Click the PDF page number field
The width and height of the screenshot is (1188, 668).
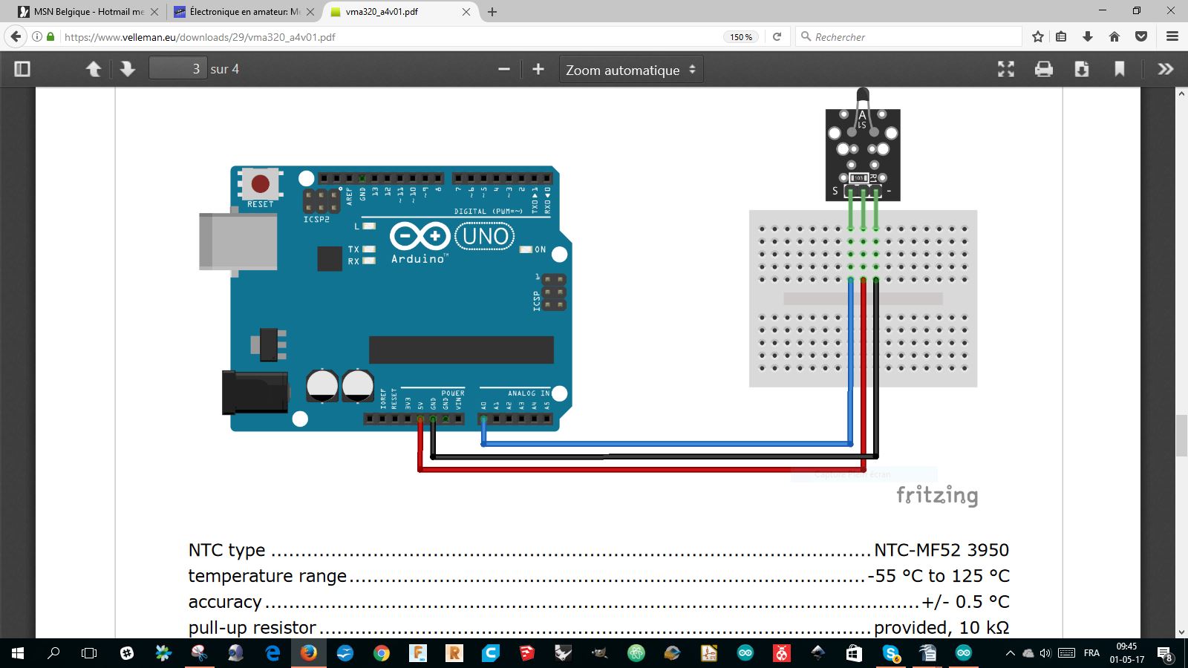(x=177, y=69)
